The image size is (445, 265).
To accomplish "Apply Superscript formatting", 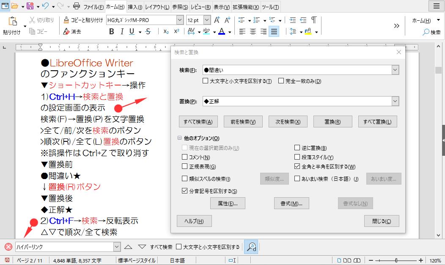I will pos(176,31).
